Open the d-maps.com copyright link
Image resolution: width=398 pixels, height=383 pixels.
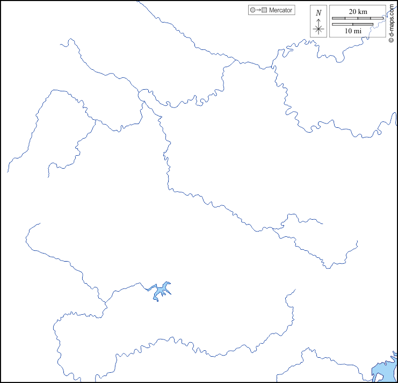point(392,22)
